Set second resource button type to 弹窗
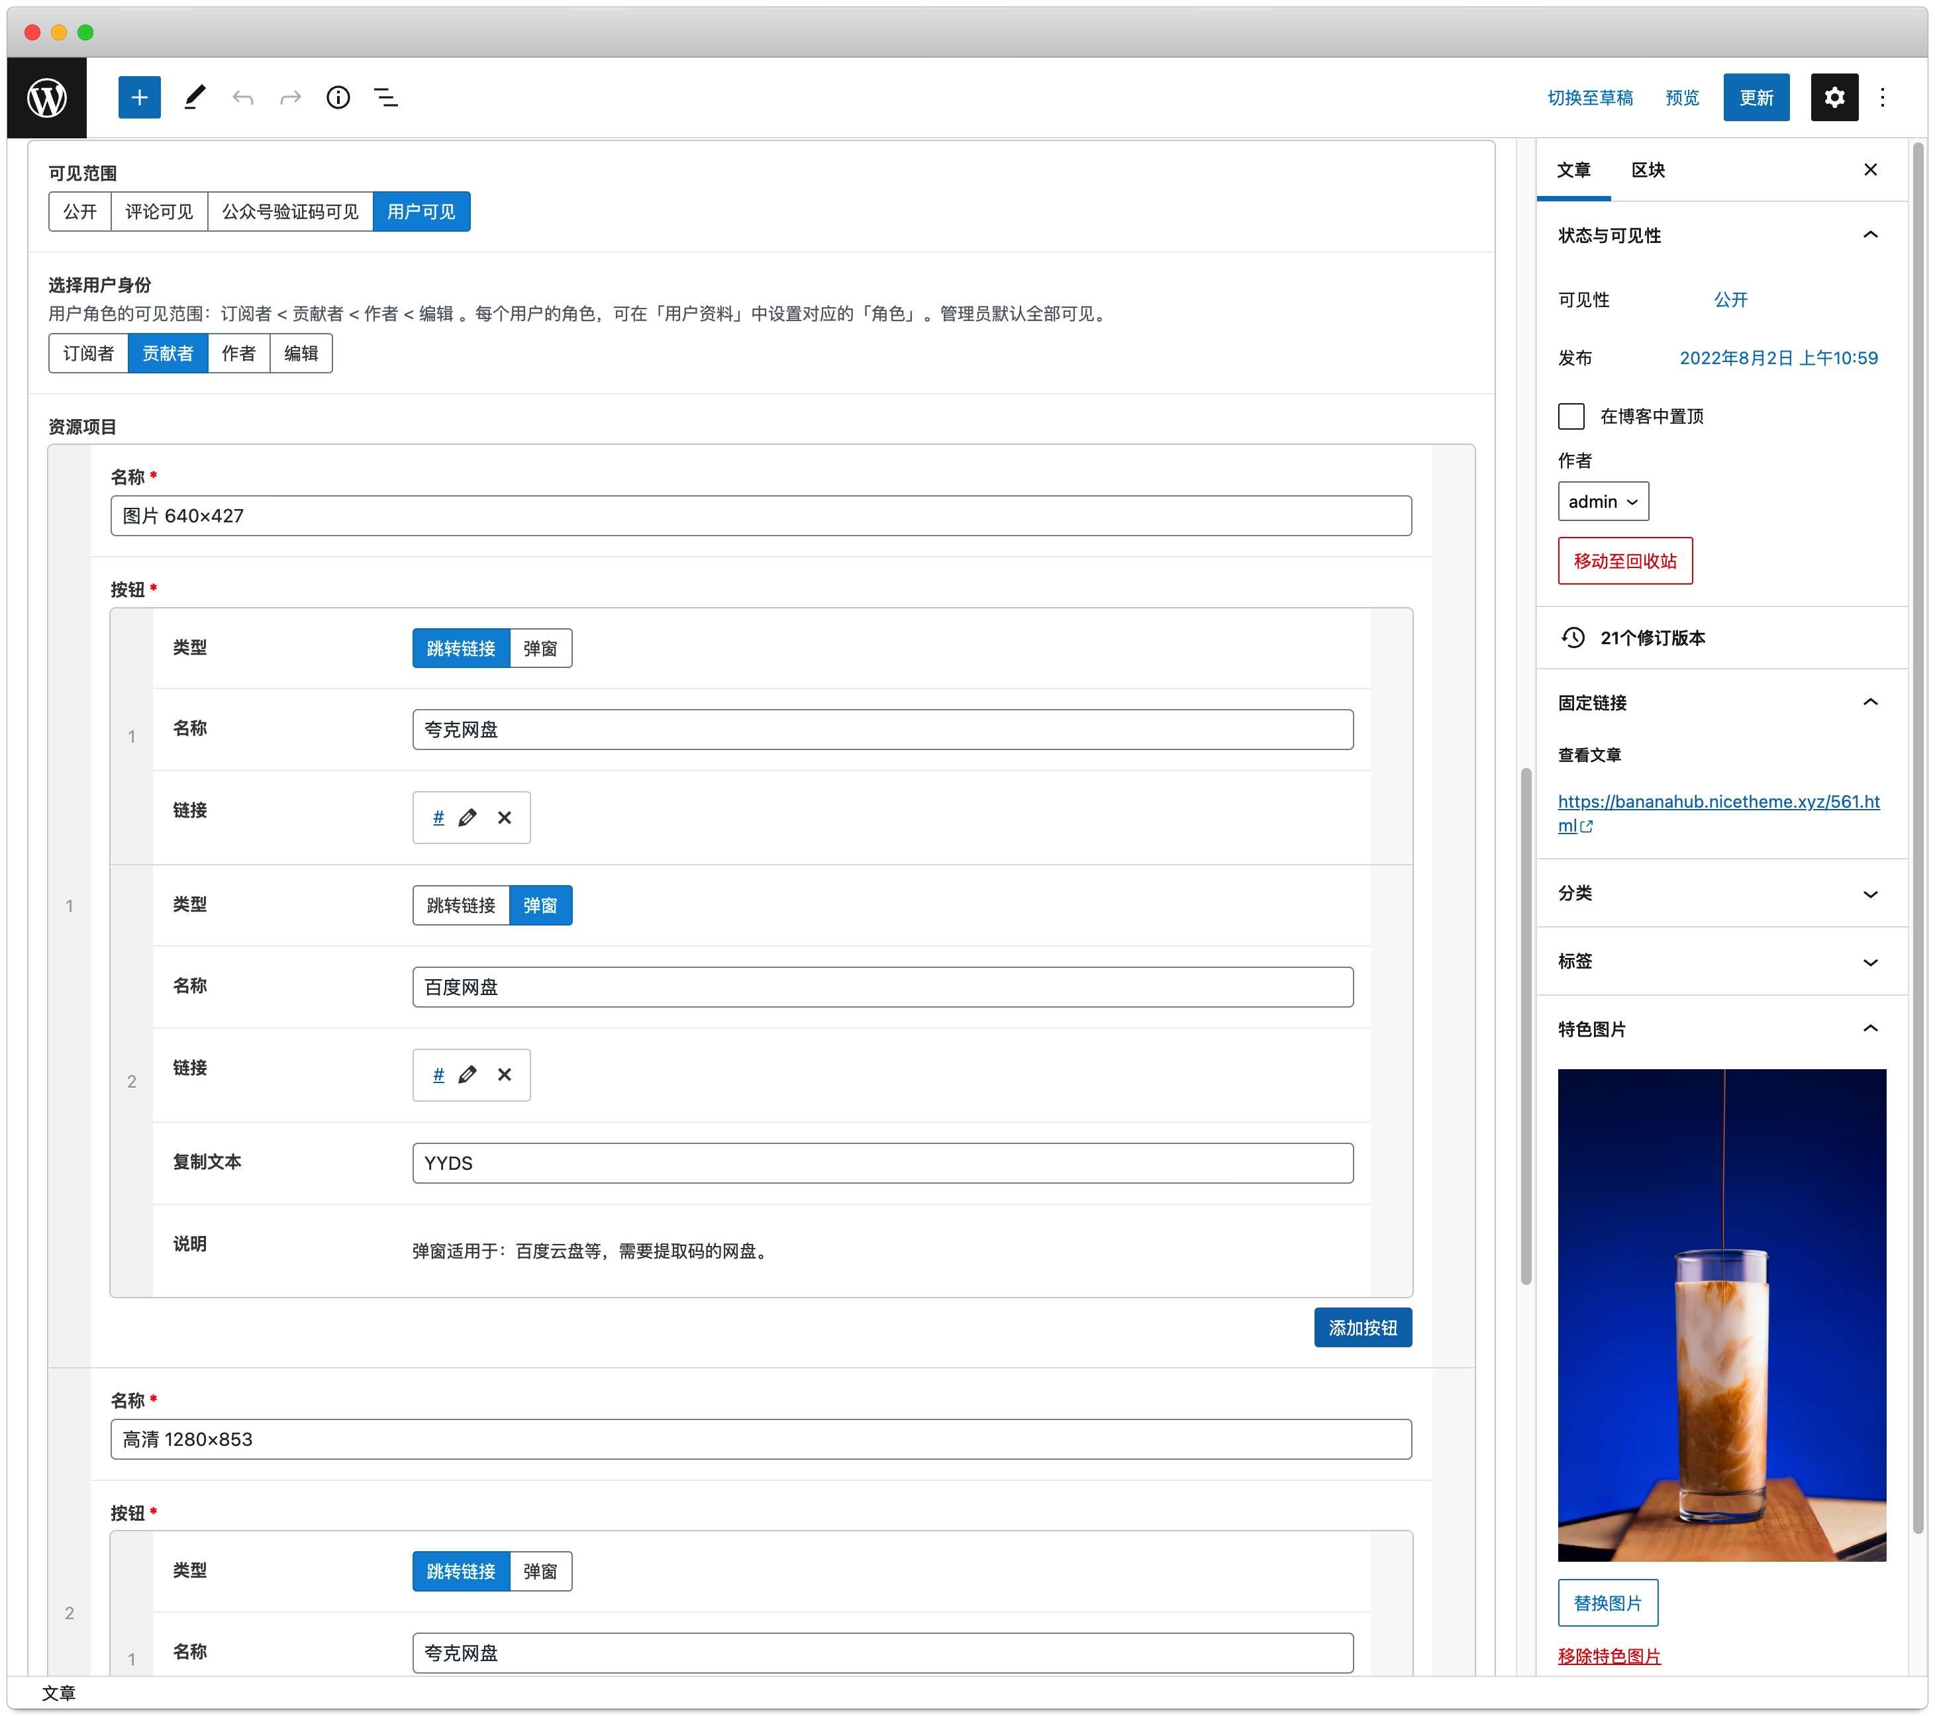 (540, 1572)
